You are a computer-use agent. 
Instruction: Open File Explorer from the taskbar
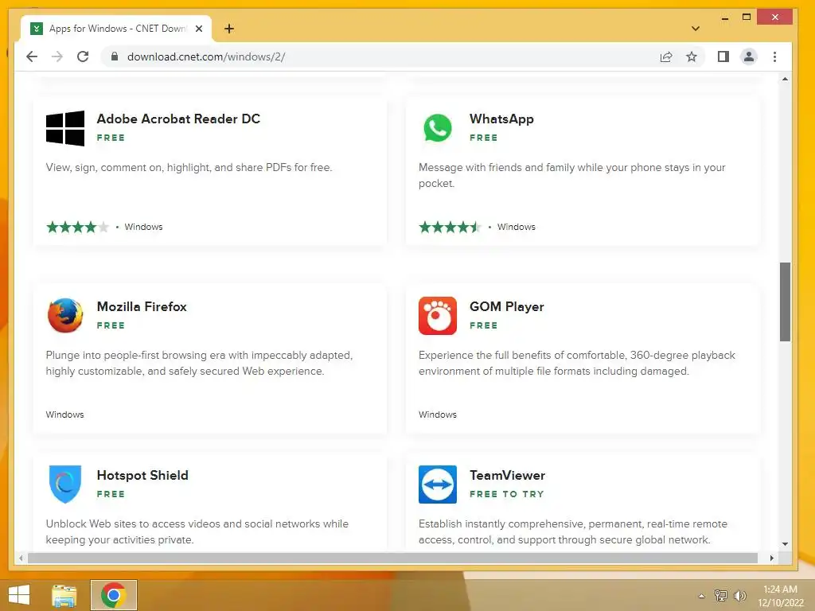tap(64, 595)
